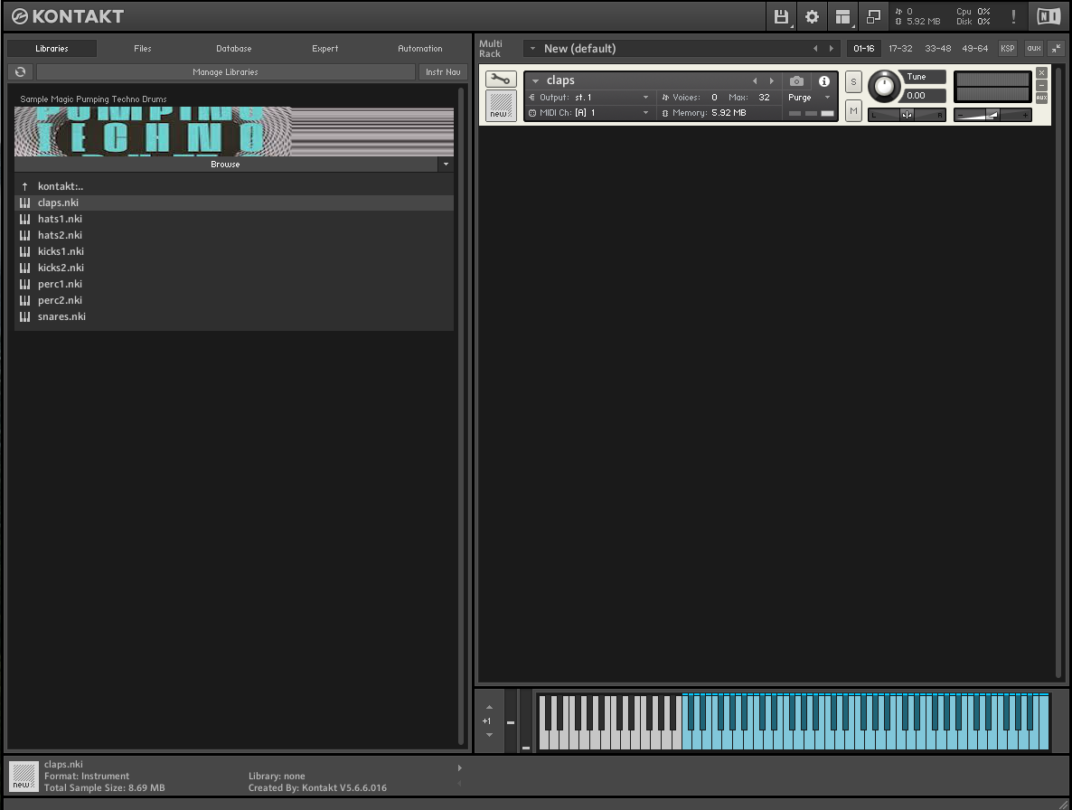Hit the exclamation panic restart button

coord(1013,16)
